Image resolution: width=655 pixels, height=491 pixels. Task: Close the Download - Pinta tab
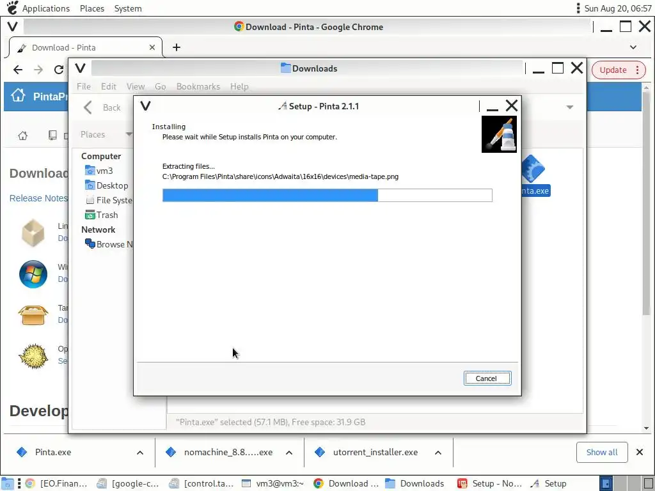coord(152,47)
